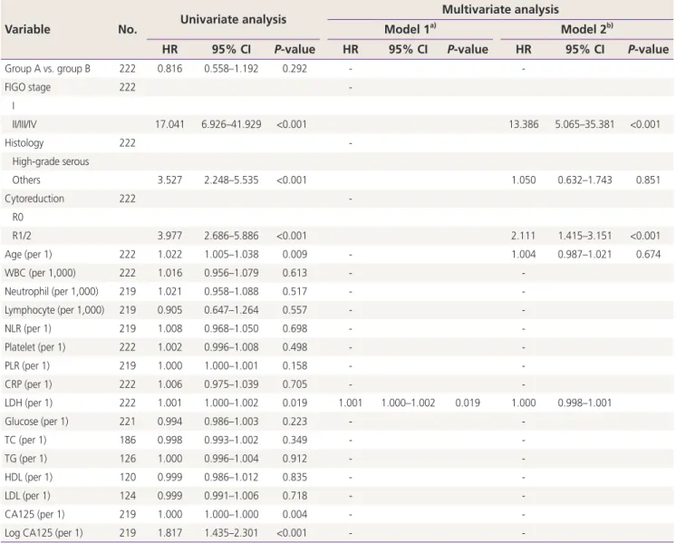
Task: Click the univariate HR value 3.527
Action: pyautogui.click(x=169, y=180)
